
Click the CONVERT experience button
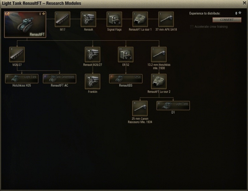[x=227, y=20]
